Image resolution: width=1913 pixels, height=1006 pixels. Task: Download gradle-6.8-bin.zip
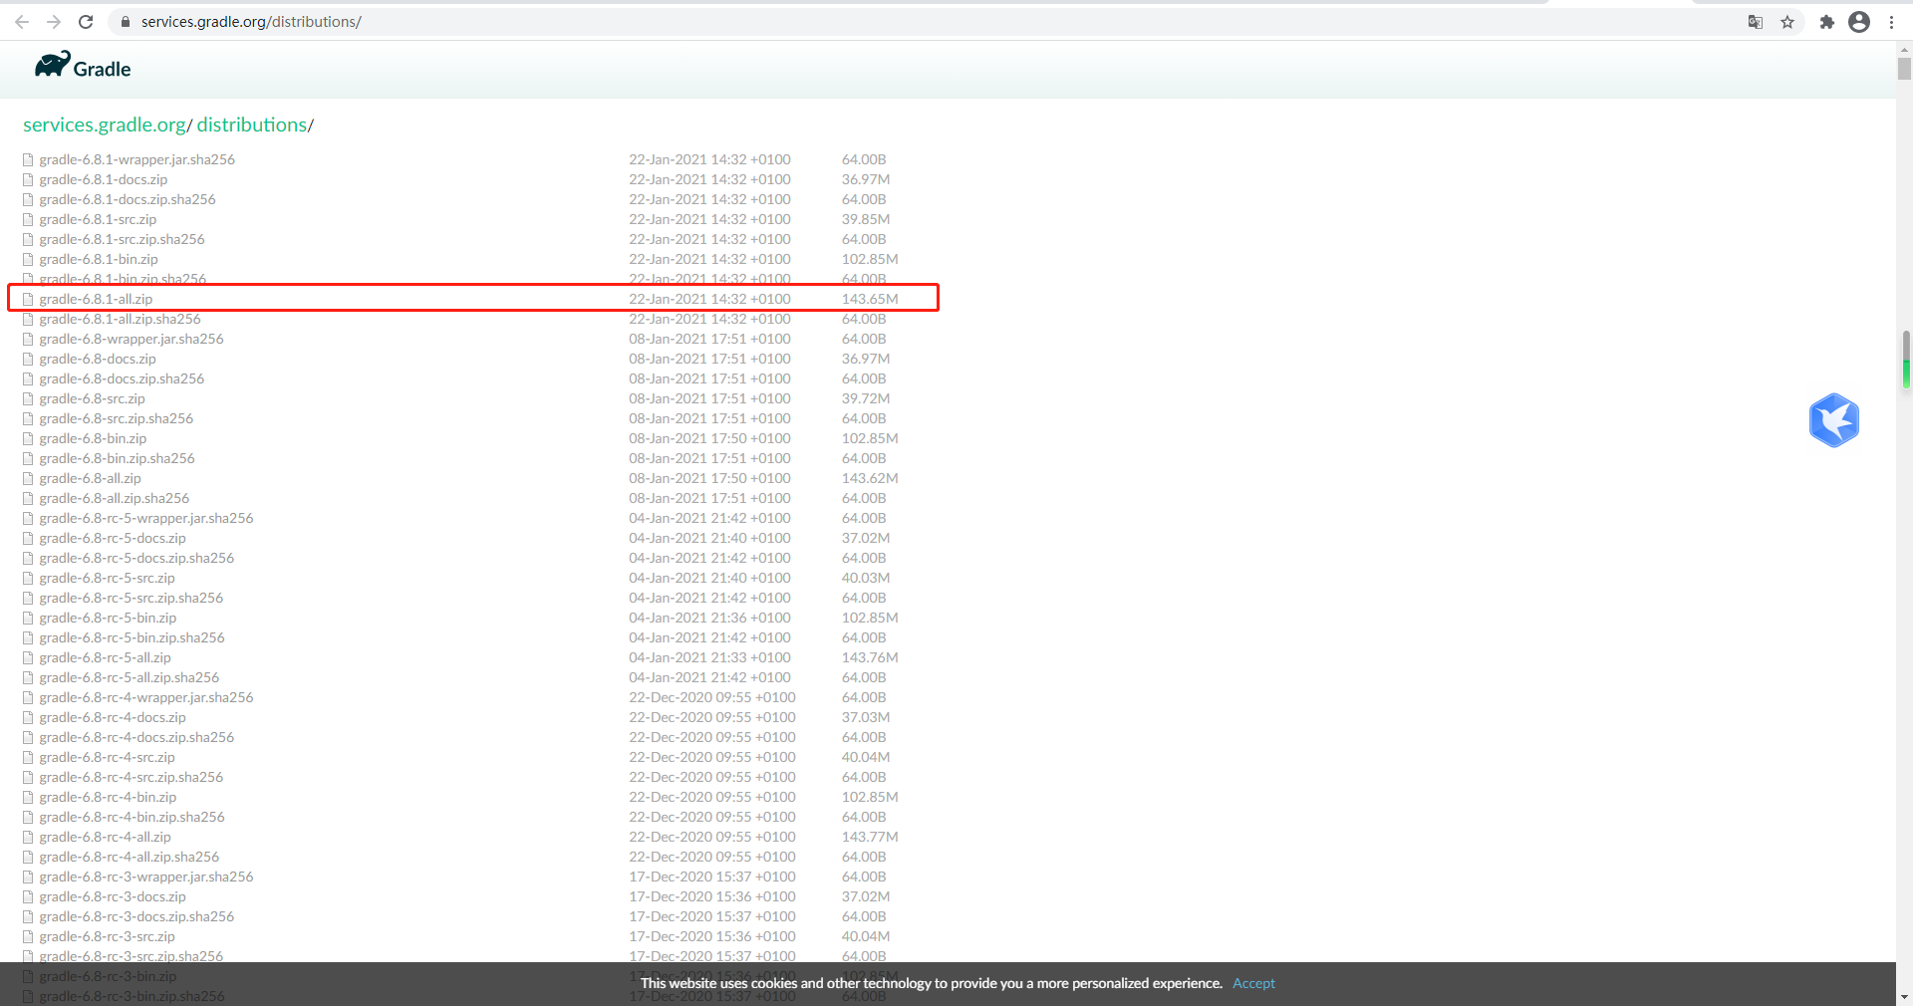click(93, 438)
